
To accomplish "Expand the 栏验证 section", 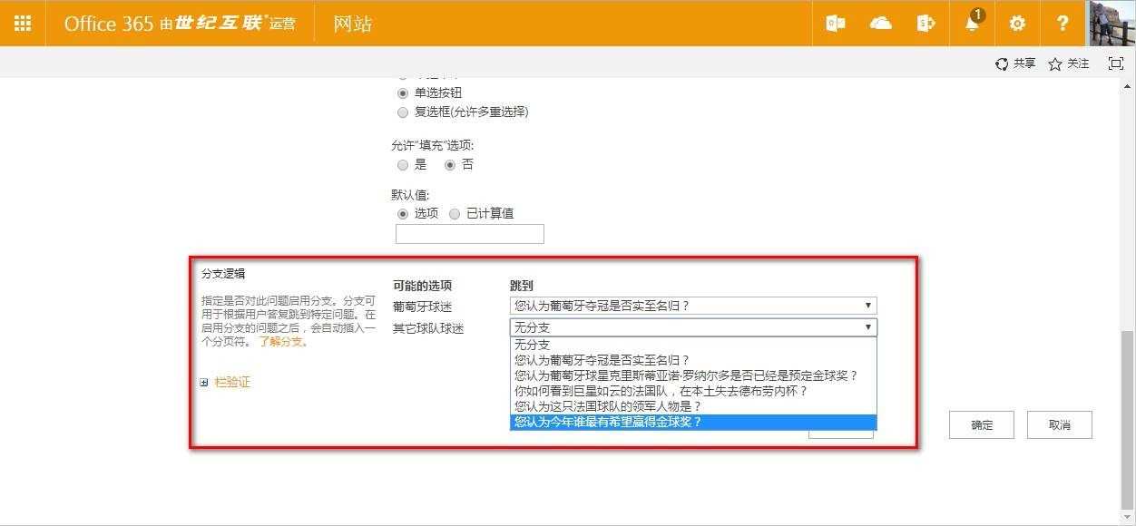I will point(231,383).
